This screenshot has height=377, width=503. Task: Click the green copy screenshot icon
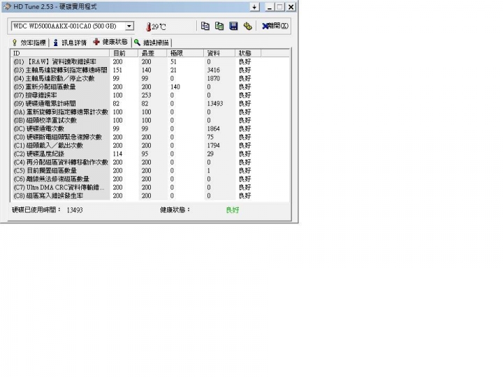point(219,26)
